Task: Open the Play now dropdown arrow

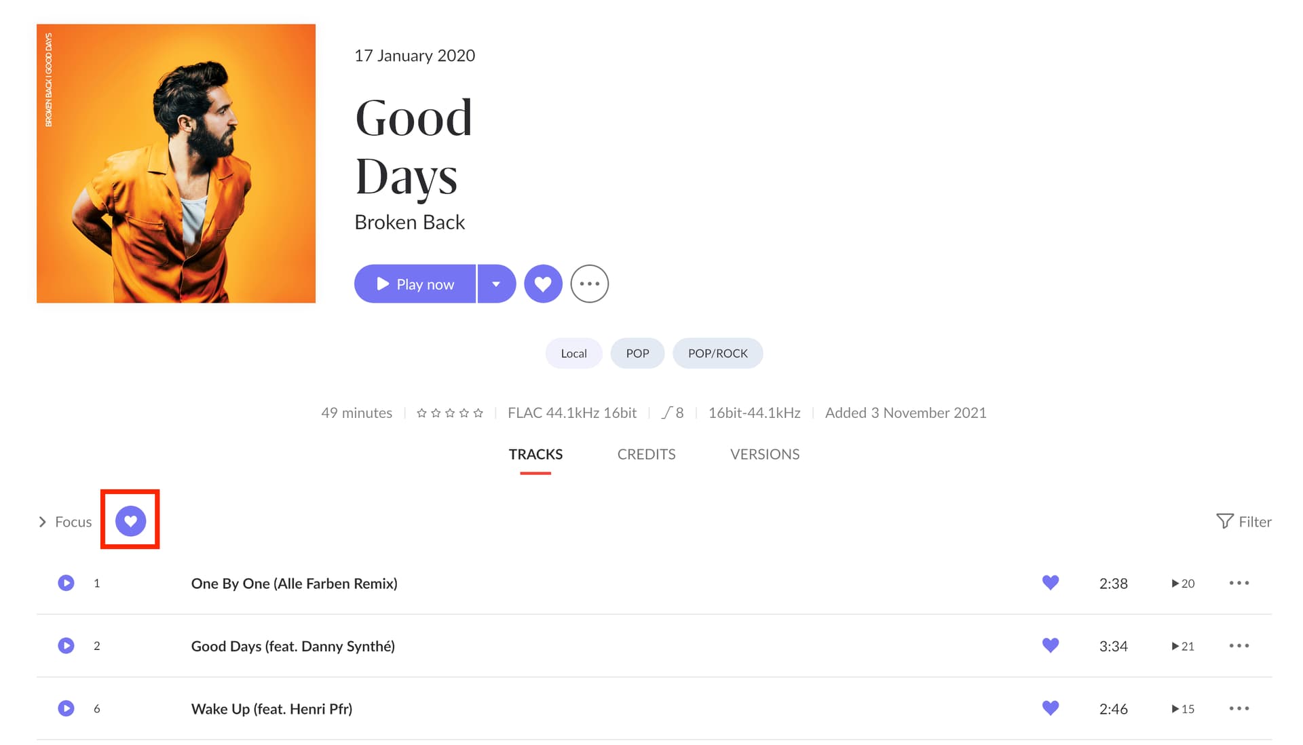Action: pos(496,284)
